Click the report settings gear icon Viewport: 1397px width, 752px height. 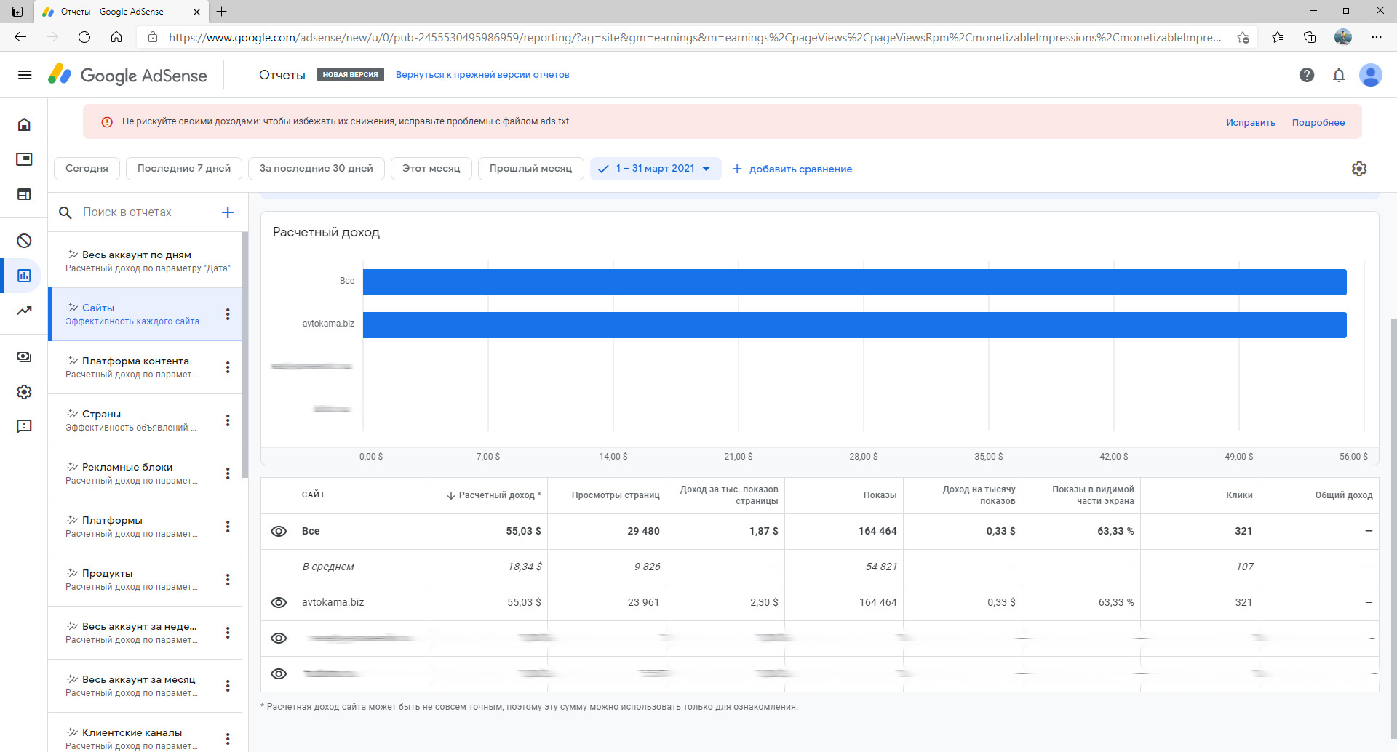1359,169
